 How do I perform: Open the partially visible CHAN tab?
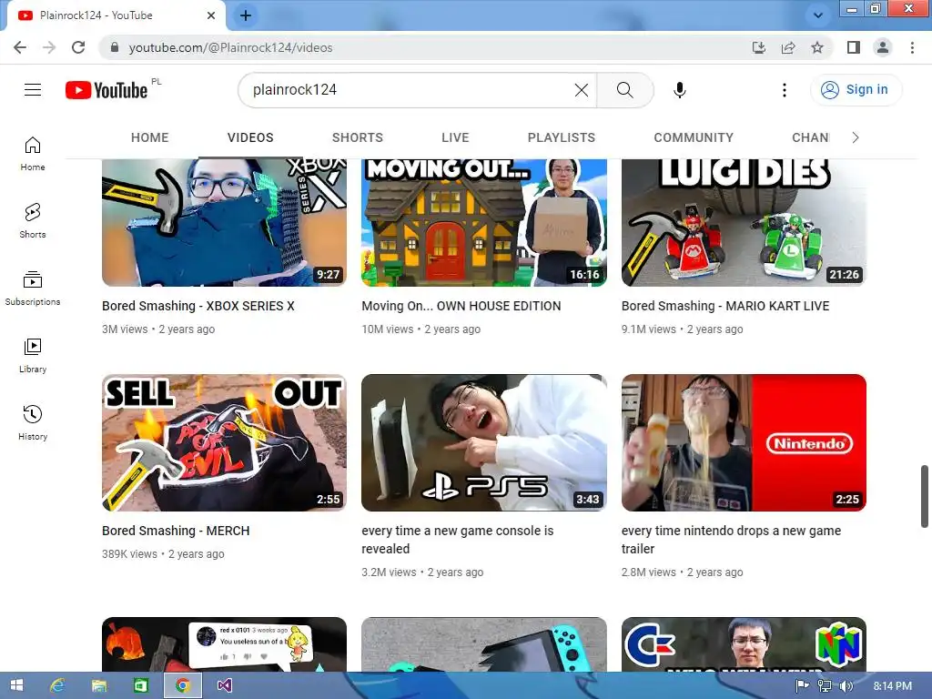click(810, 138)
